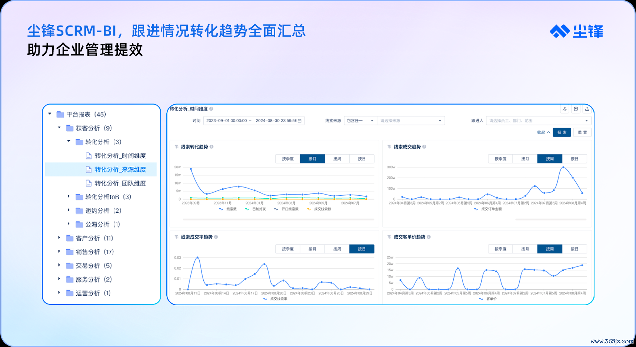Click the 线索转化趋势 chart horizontal scrollbar
The image size is (636, 347).
coord(279,219)
